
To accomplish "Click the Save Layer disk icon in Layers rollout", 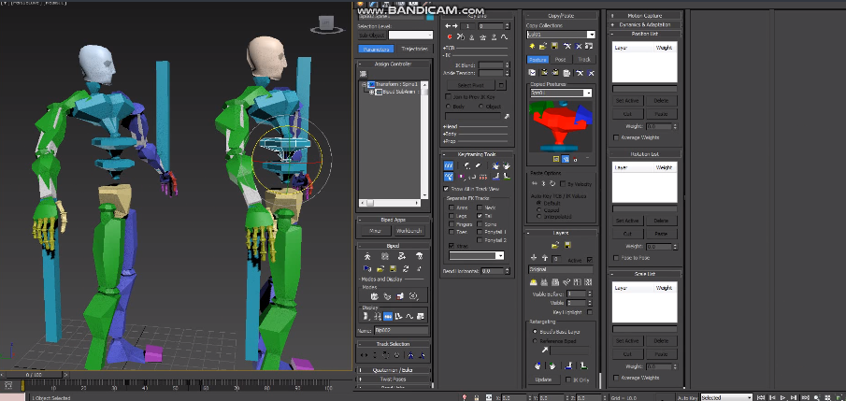I will (x=567, y=245).
